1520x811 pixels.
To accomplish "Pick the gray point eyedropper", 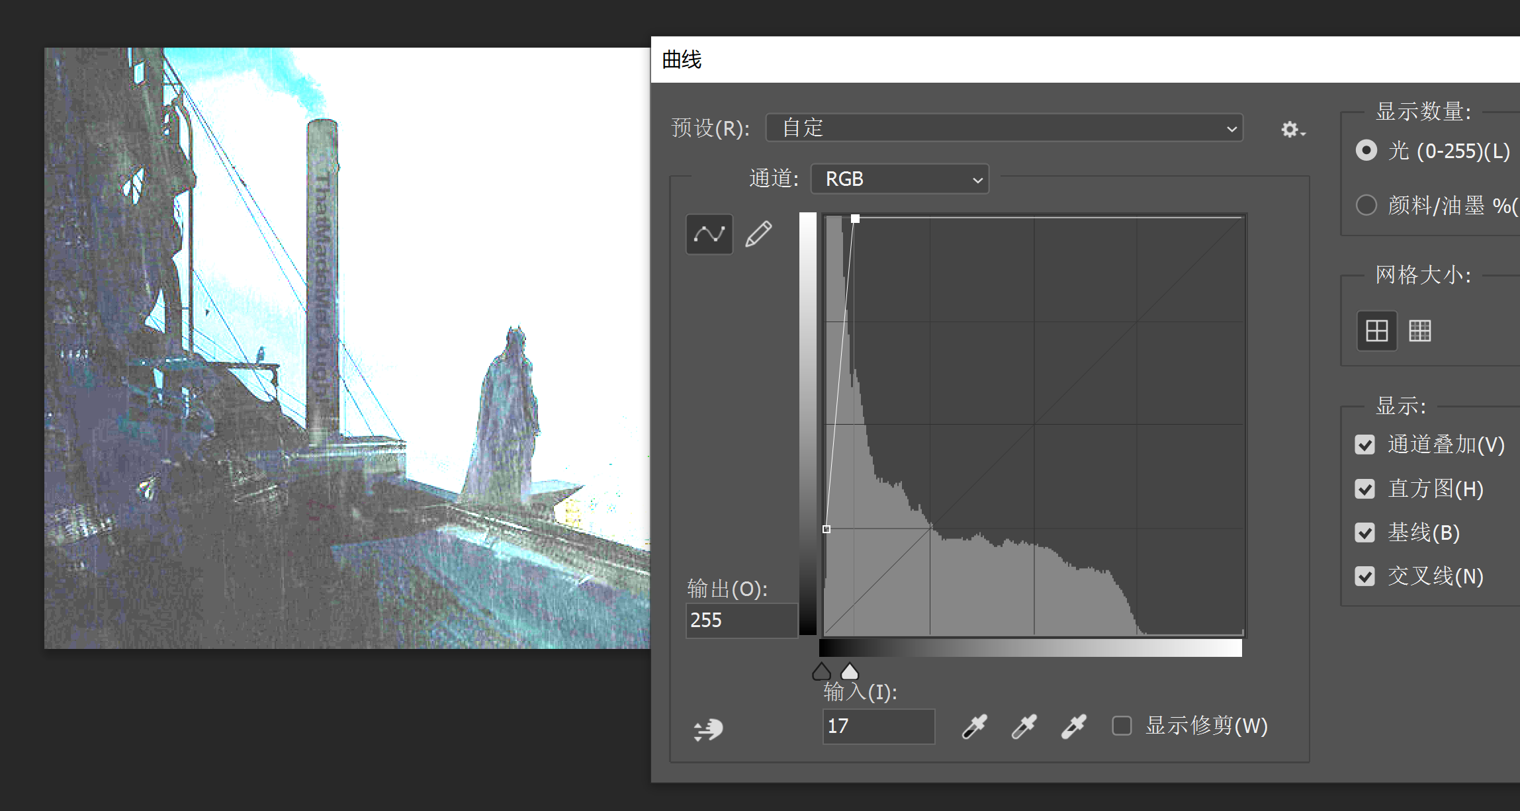I will click(1024, 726).
